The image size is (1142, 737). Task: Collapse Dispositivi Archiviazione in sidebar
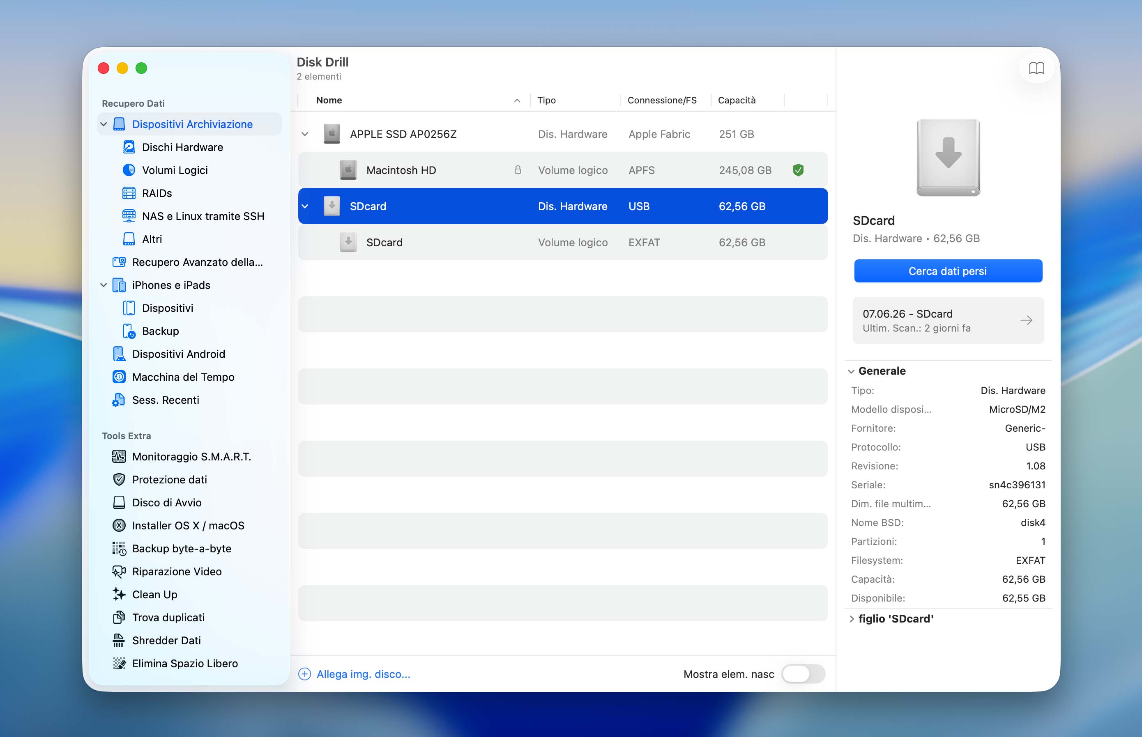pyautogui.click(x=104, y=124)
